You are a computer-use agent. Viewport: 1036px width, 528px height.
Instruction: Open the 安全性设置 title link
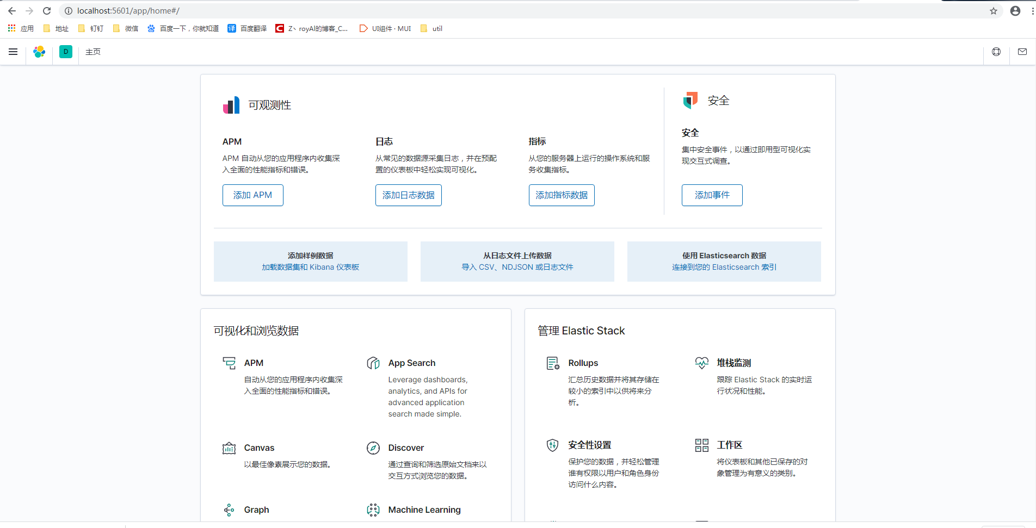(x=590, y=445)
